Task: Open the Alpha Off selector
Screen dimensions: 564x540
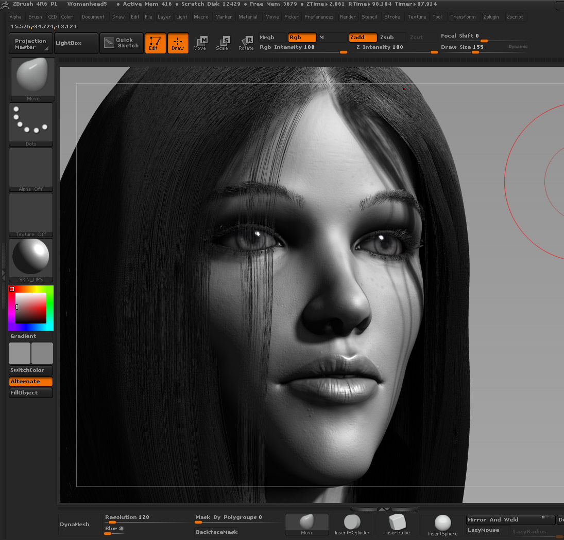Action: click(31, 170)
